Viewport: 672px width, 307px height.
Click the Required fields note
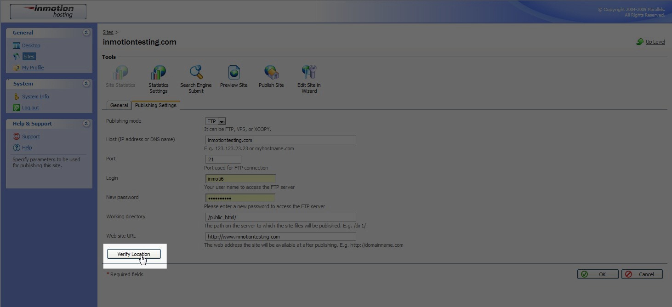tap(125, 274)
